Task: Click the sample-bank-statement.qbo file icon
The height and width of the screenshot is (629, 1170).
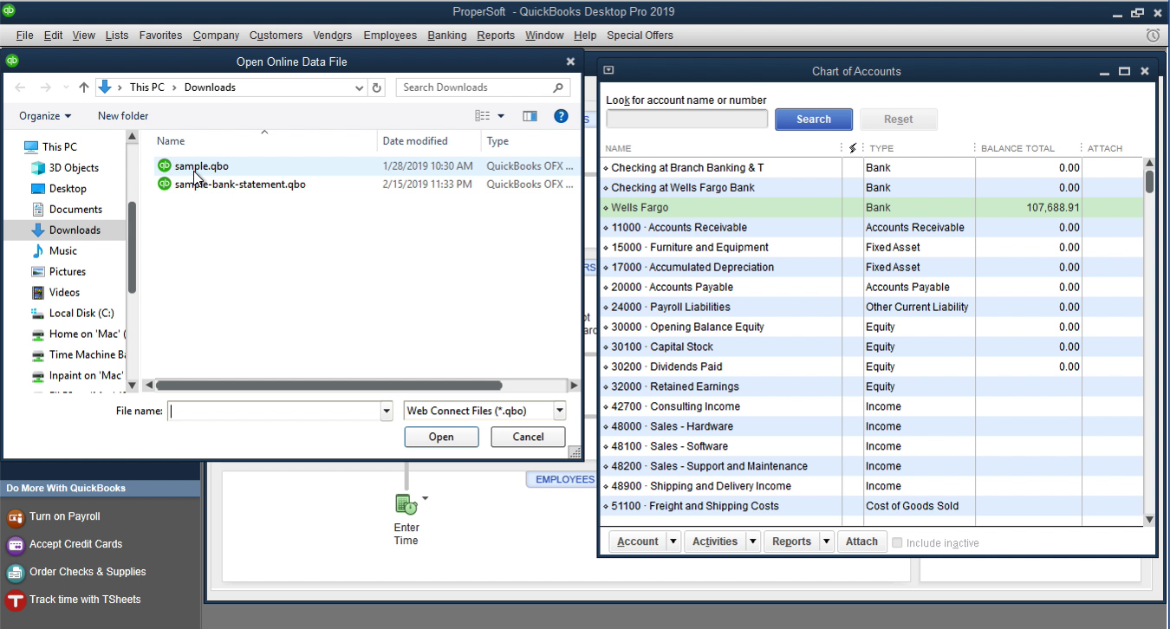Action: [164, 184]
